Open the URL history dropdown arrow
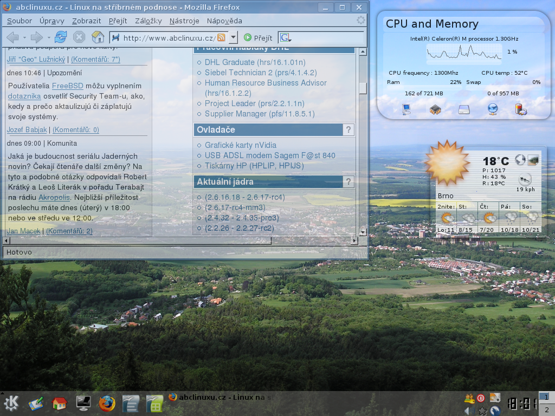 point(233,38)
